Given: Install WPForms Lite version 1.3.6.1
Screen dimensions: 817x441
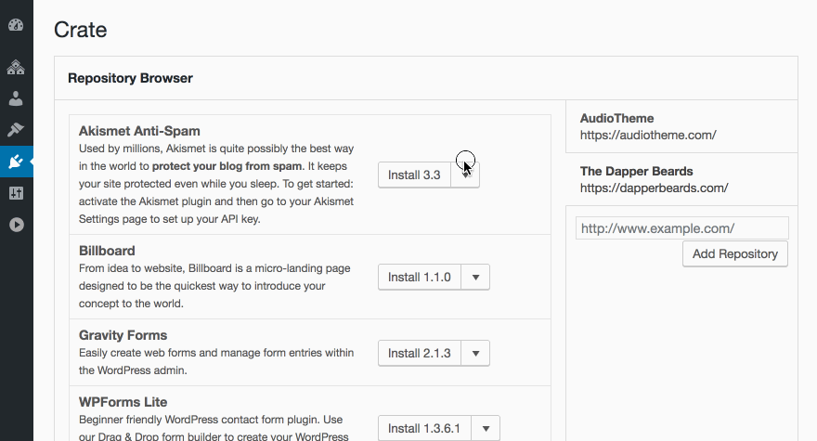Looking at the screenshot, I should point(424,429).
